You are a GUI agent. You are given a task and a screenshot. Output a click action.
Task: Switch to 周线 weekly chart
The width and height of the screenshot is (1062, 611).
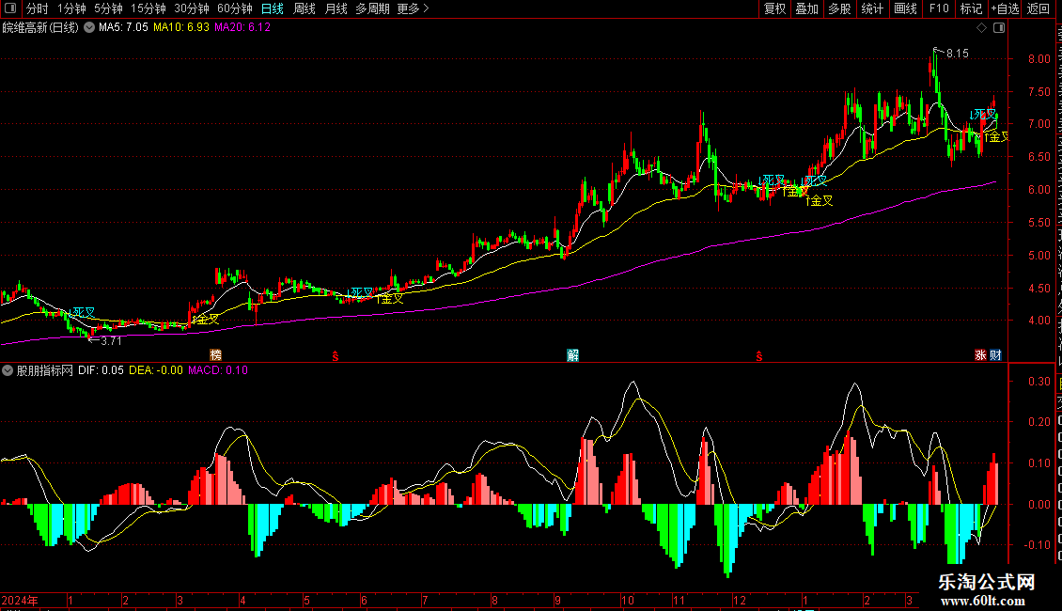tap(305, 8)
